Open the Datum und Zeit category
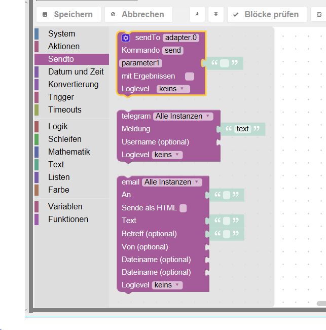 tap(76, 71)
